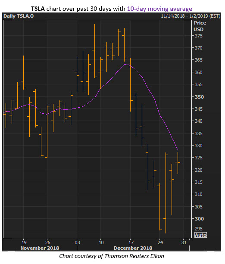Click the Auto scale button
The height and width of the screenshot is (264, 225).
tap(200, 235)
